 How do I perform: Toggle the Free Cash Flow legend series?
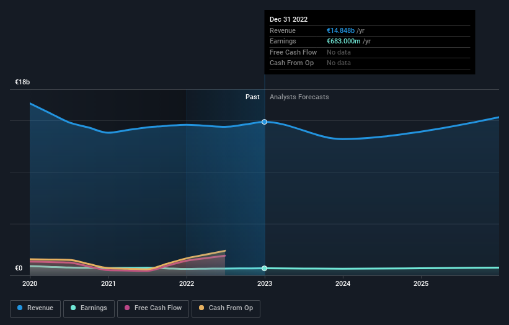point(153,308)
